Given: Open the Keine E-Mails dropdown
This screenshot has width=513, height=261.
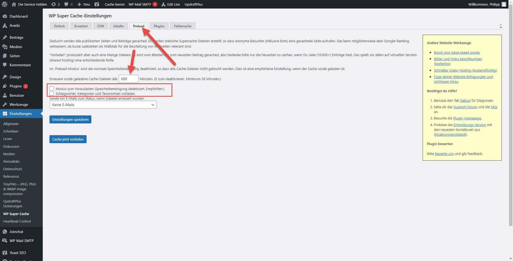Looking at the screenshot, I should (103, 105).
